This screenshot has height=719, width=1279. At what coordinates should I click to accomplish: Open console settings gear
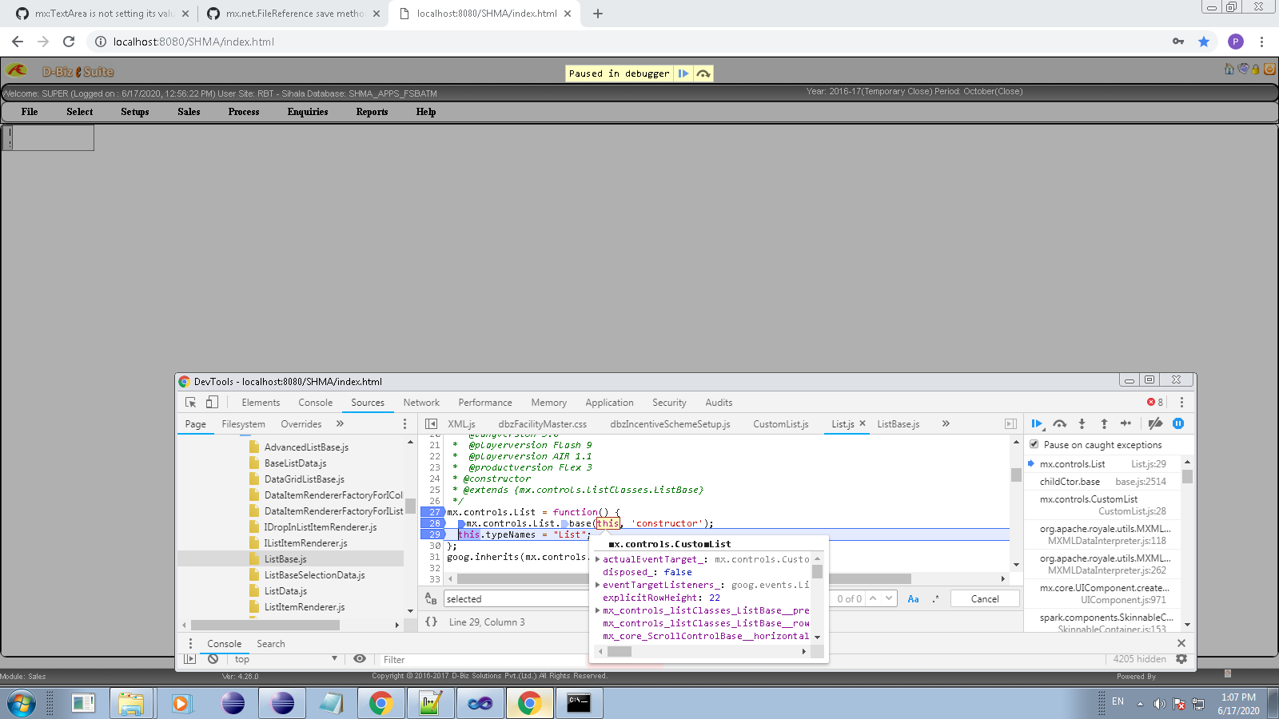1181,659
